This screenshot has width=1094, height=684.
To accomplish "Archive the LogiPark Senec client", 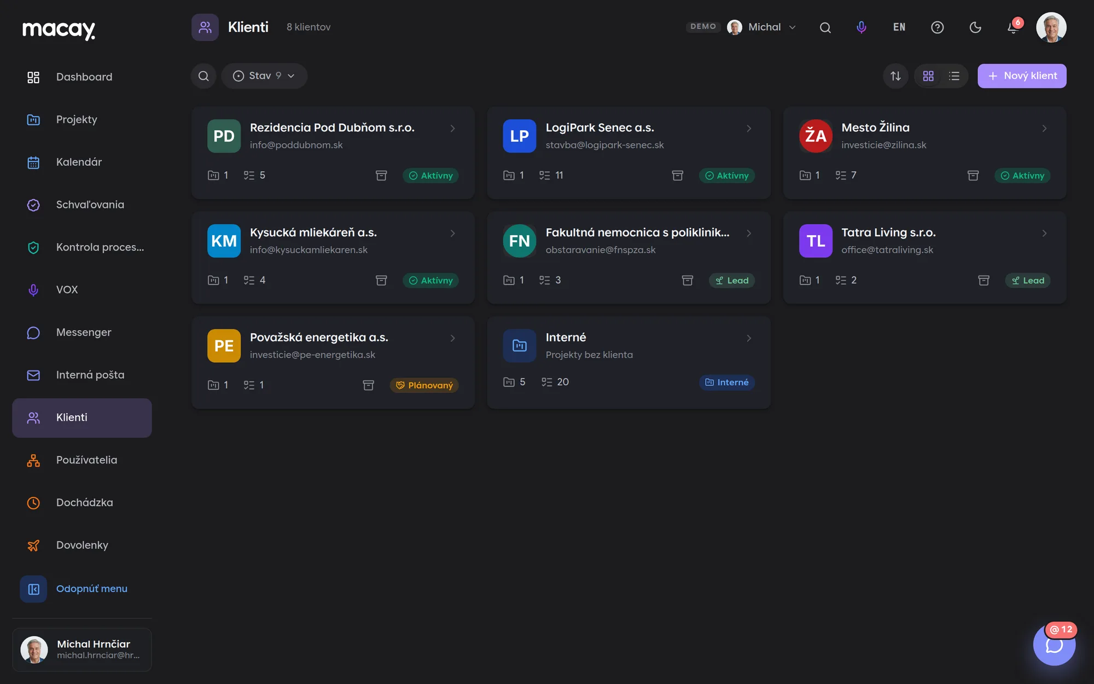I will [x=677, y=175].
